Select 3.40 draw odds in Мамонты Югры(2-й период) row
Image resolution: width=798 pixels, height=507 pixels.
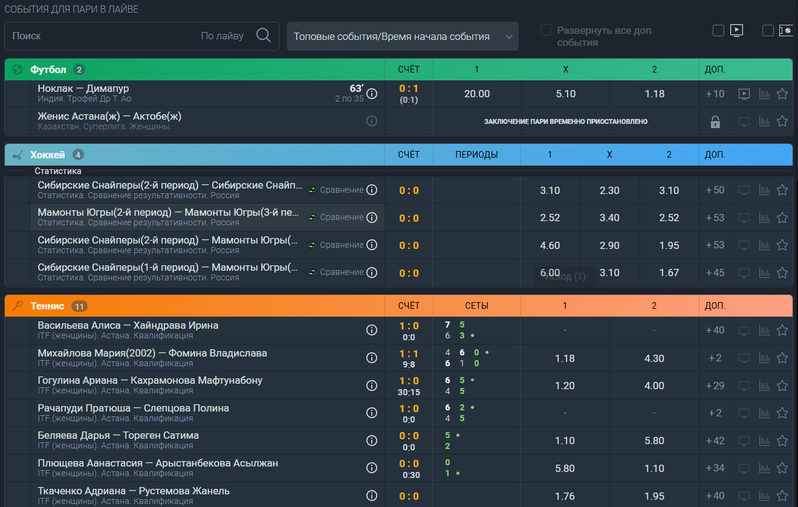pos(609,218)
